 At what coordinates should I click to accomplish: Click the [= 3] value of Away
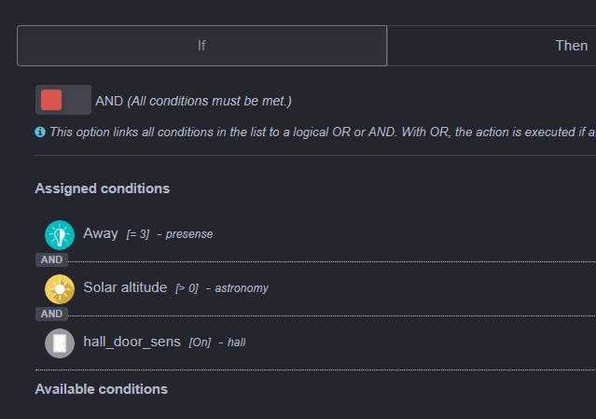[138, 234]
